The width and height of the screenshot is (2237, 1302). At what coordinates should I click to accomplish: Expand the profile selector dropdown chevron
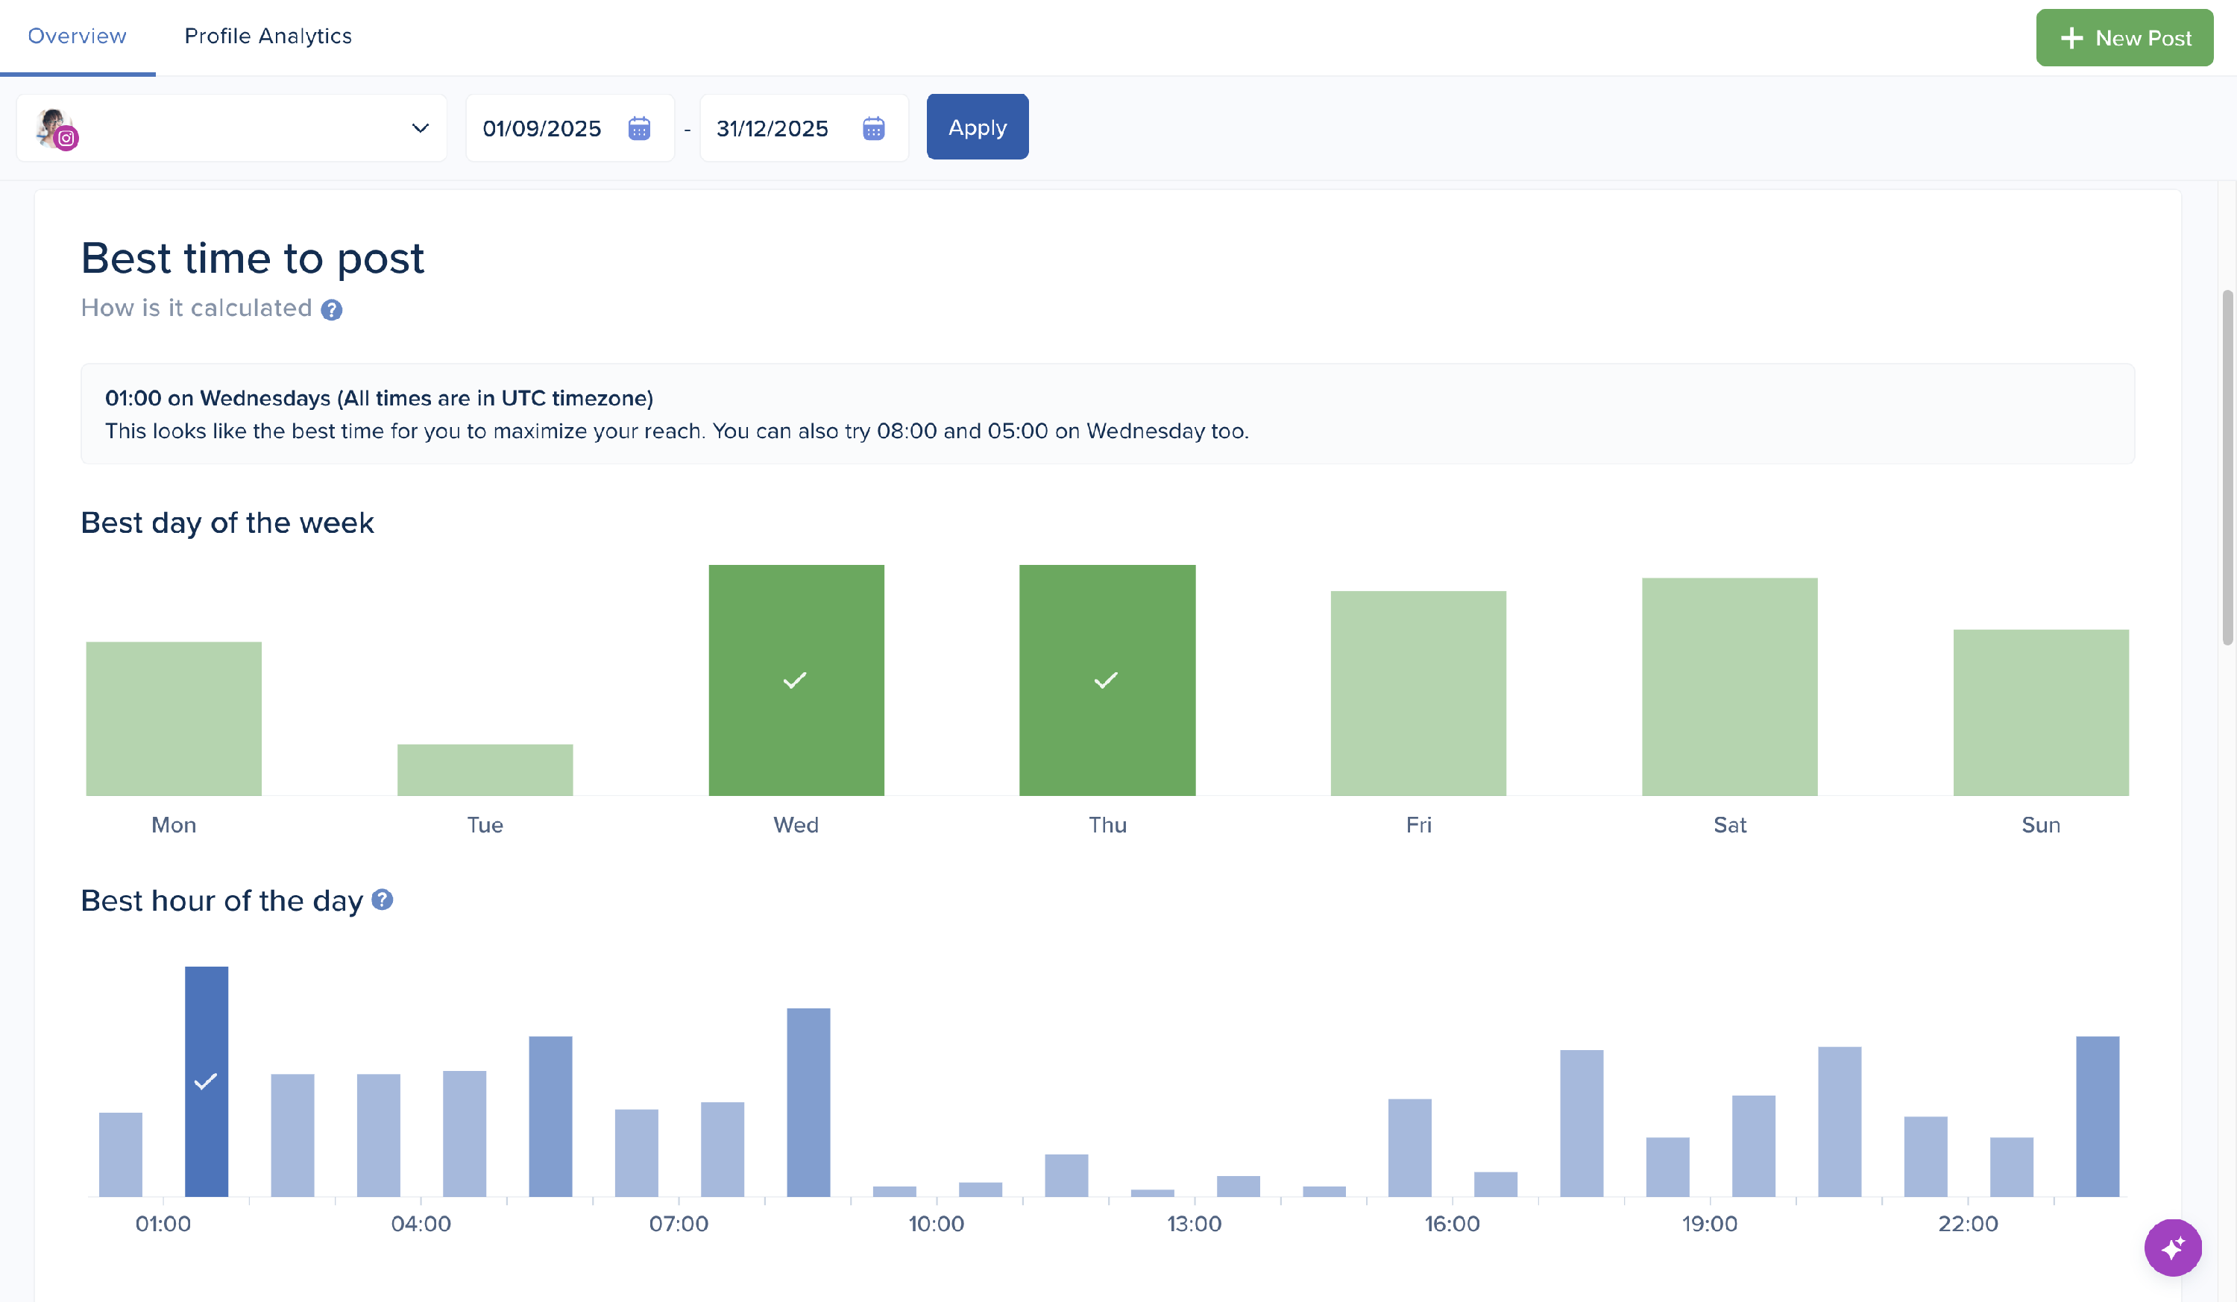click(x=420, y=129)
